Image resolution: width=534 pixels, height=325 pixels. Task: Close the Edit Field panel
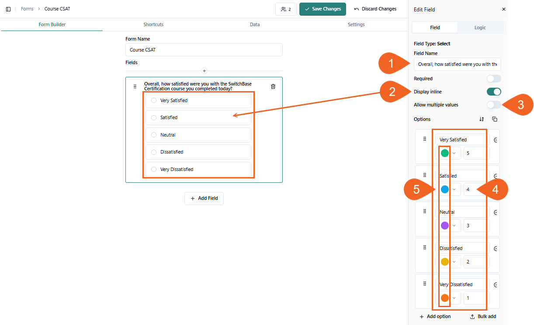point(503,9)
